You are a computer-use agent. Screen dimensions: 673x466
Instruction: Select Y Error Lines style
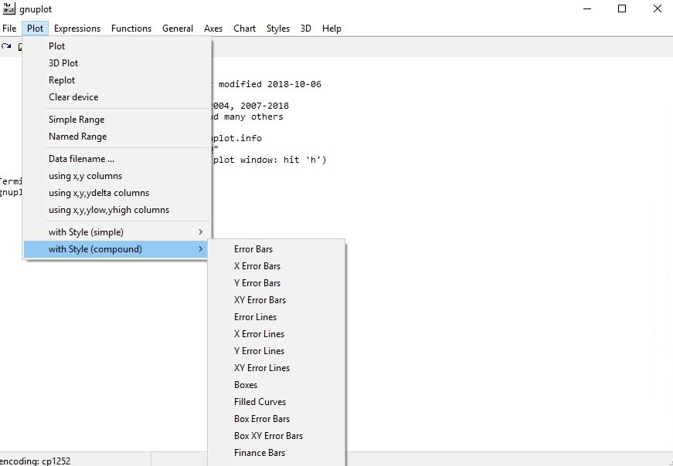(x=276, y=351)
